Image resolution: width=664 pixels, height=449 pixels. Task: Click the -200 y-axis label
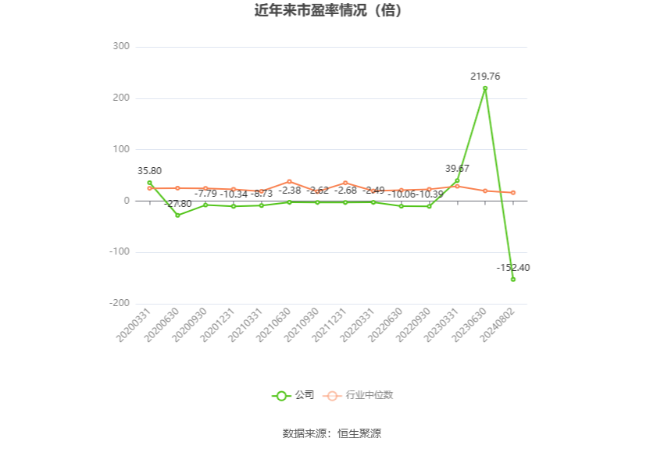click(x=119, y=303)
